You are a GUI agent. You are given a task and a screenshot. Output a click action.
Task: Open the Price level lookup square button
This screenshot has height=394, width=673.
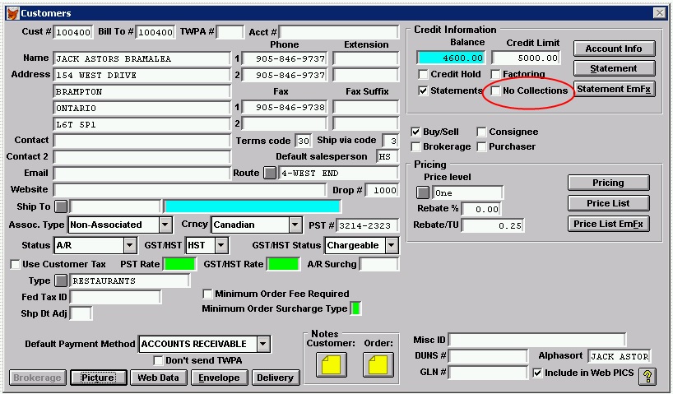[x=423, y=192]
